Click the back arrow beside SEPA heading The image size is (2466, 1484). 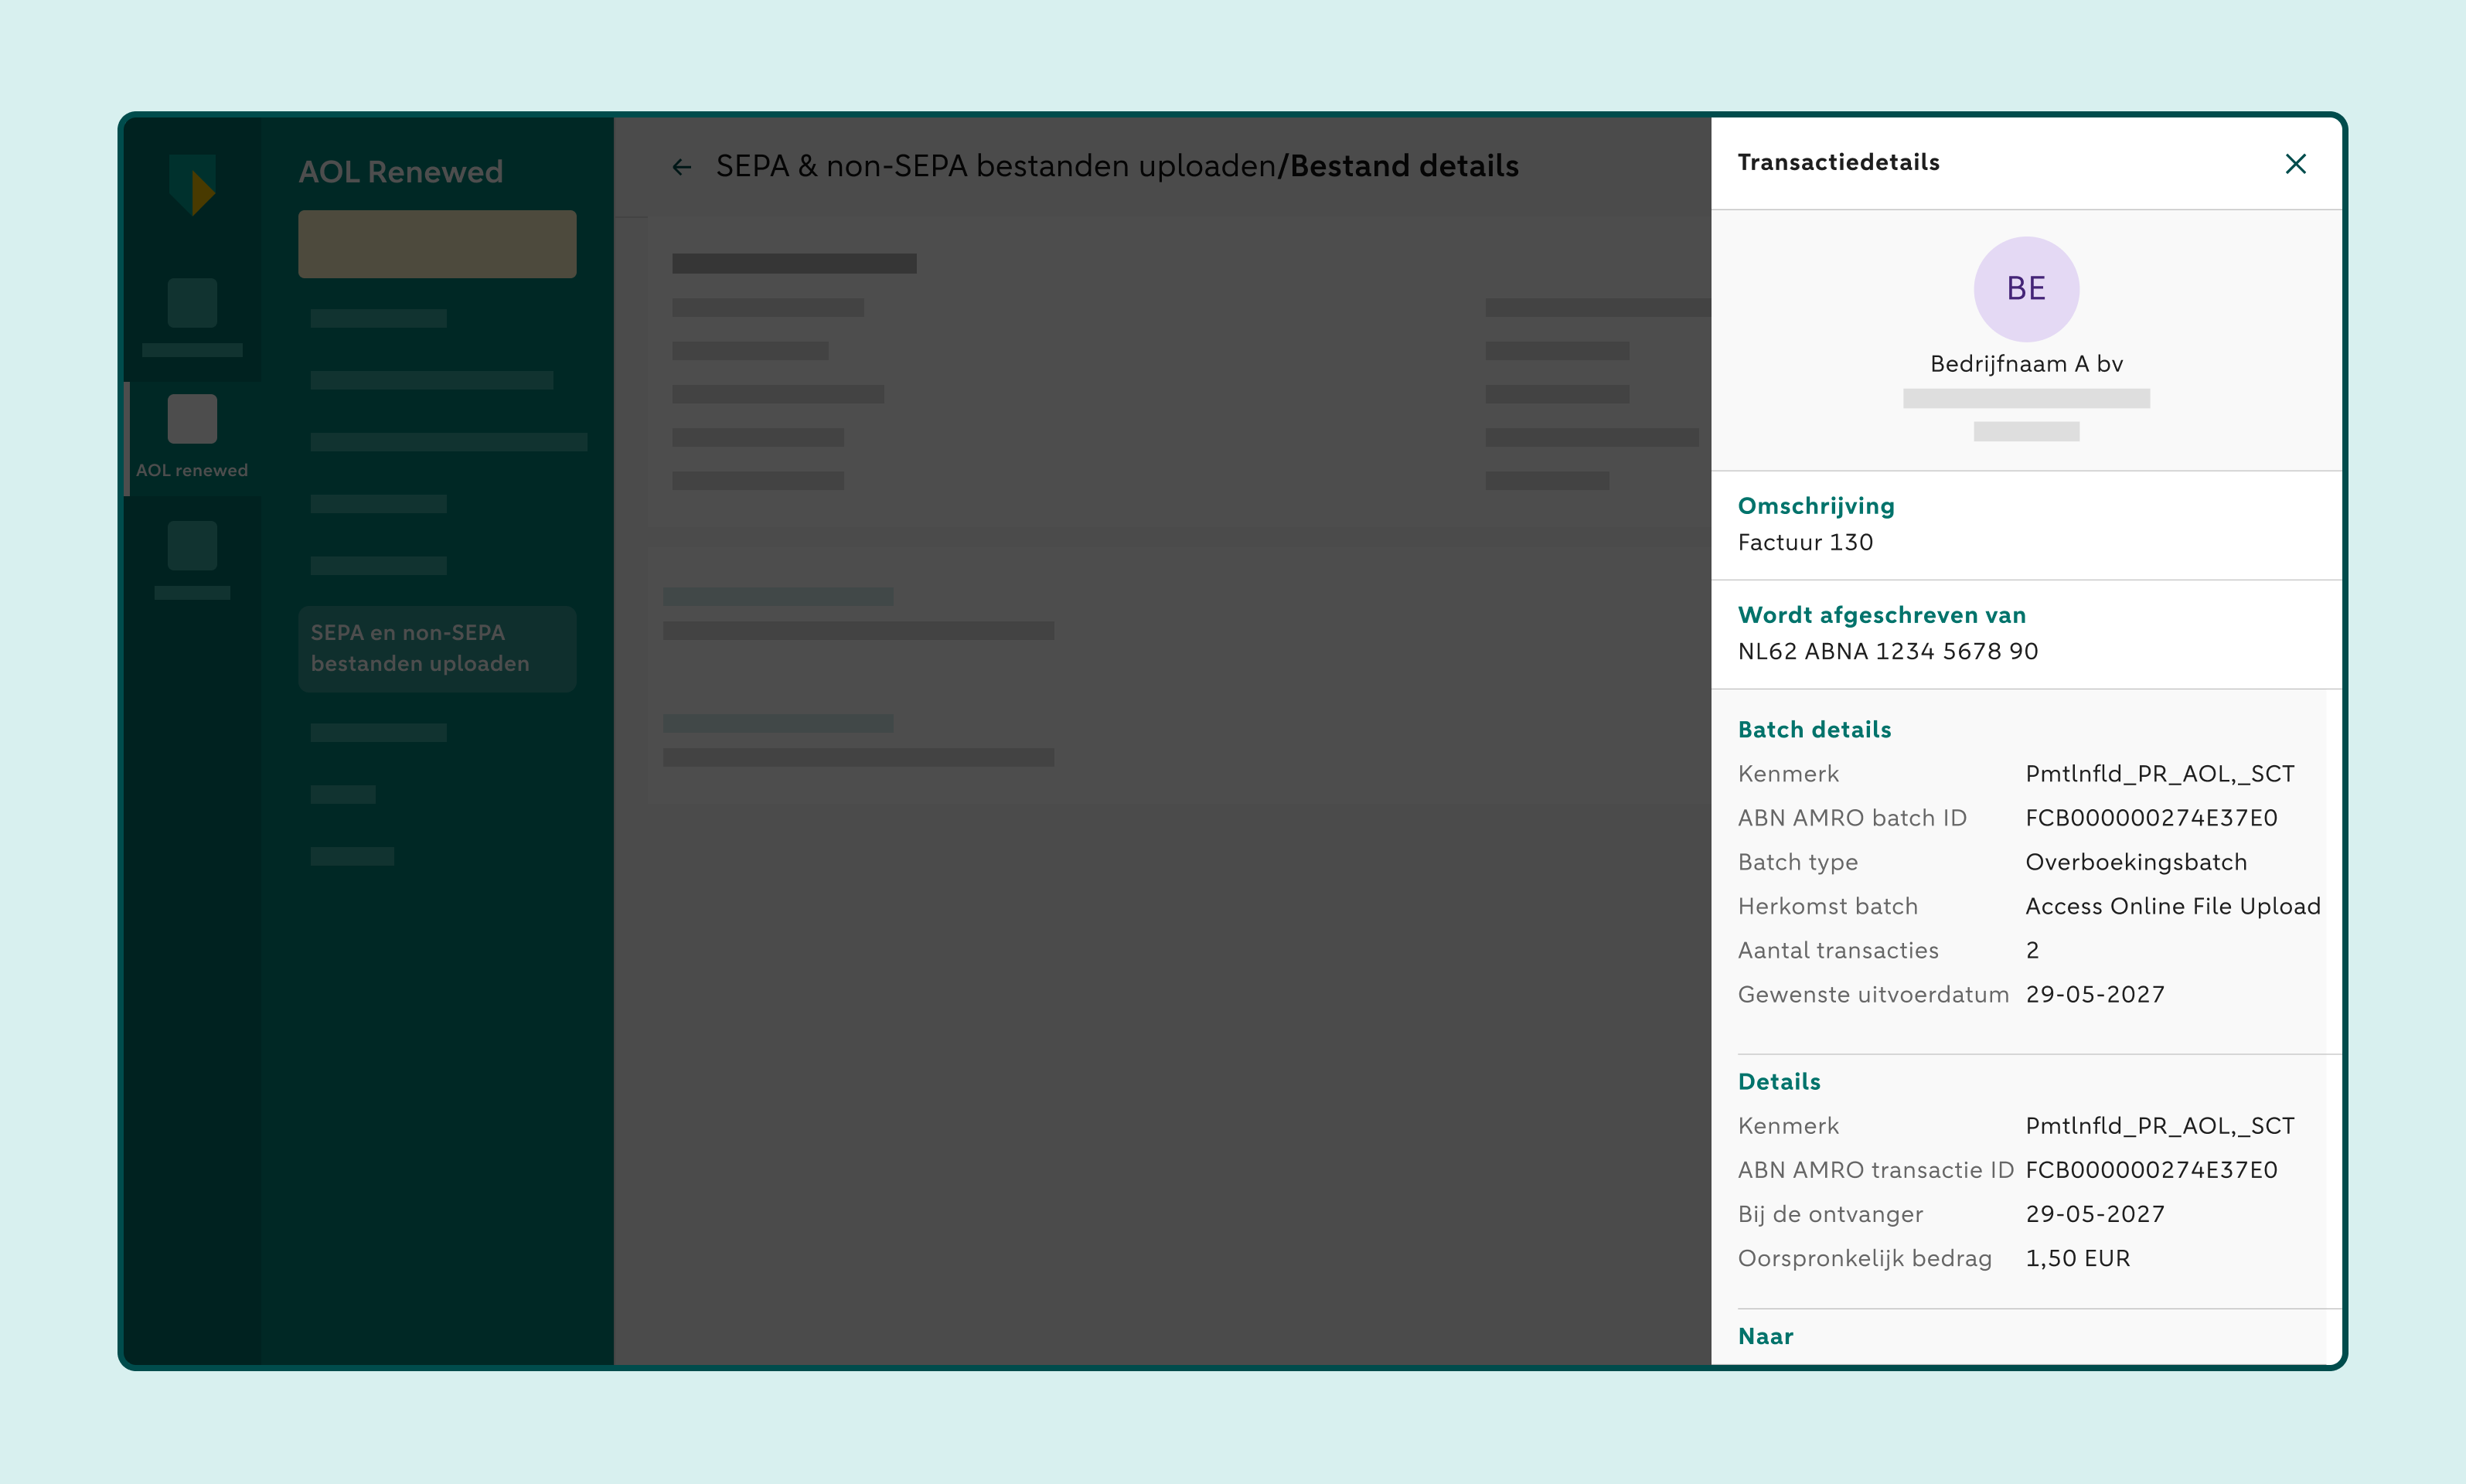[x=682, y=167]
